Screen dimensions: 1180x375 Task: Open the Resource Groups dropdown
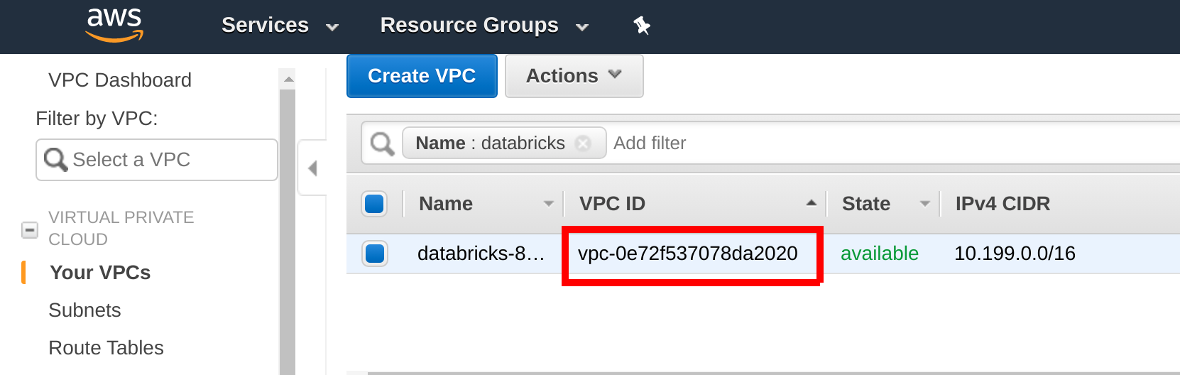[484, 26]
